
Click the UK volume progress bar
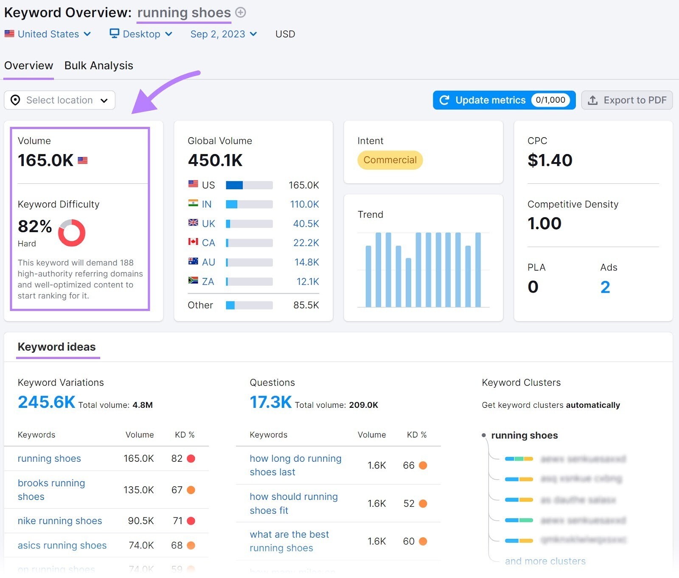249,223
